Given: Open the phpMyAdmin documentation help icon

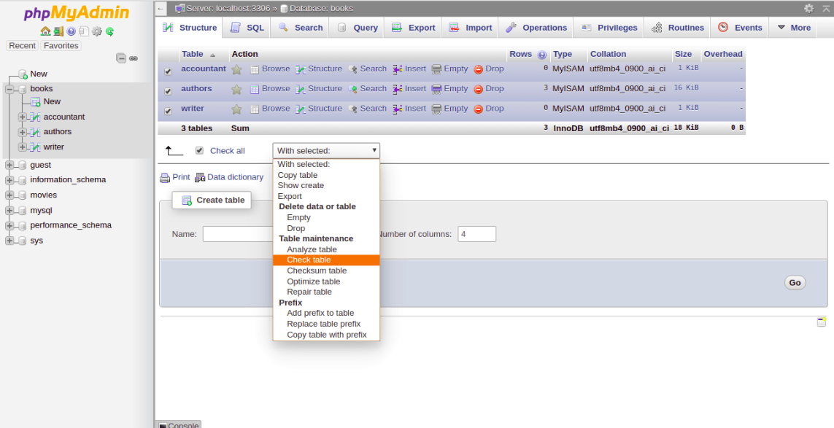Looking at the screenshot, I should 72,31.
